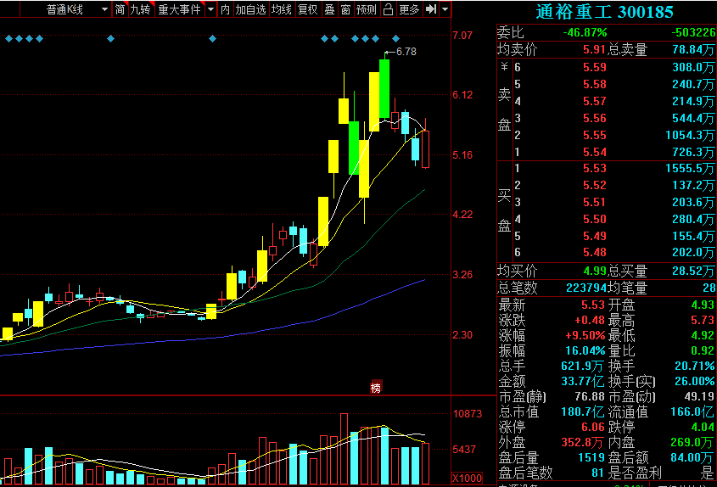The image size is (717, 487).
Task: Click the 外盘 value 352.8万
Action: pyautogui.click(x=583, y=442)
